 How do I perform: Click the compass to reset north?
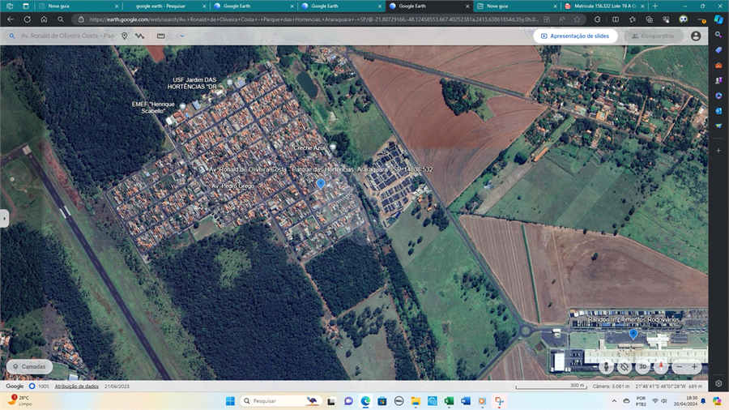point(660,366)
